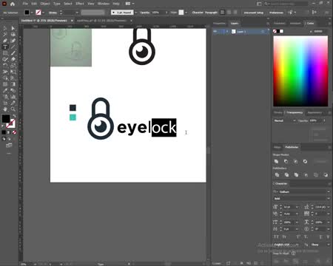This screenshot has height=266, width=333.
Task: Apply Pathfinder Minus Front shape mode
Action: tap(286, 162)
